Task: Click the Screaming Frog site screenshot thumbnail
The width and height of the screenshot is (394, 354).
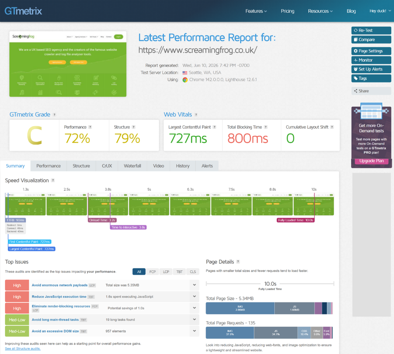Action: [x=68, y=64]
